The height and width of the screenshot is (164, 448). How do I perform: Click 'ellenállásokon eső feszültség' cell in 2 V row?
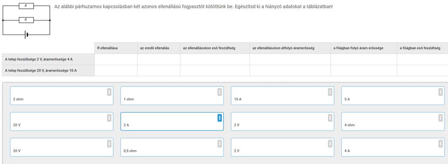pyautogui.click(x=215, y=59)
